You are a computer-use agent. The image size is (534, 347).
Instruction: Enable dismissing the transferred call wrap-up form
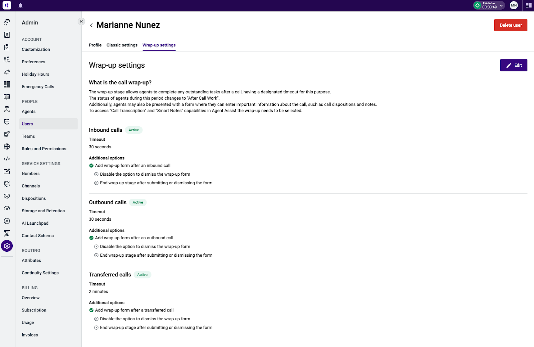pyautogui.click(x=96, y=319)
